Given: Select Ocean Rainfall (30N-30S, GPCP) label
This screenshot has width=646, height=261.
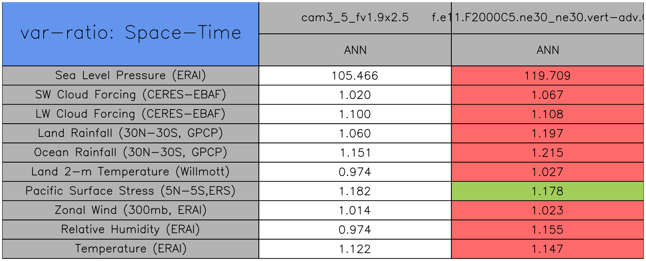Looking at the screenshot, I should [130, 153].
